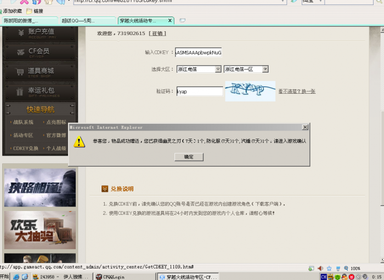Click 活动专区 quick nav link
The width and height of the screenshot is (384, 280).
(23, 135)
